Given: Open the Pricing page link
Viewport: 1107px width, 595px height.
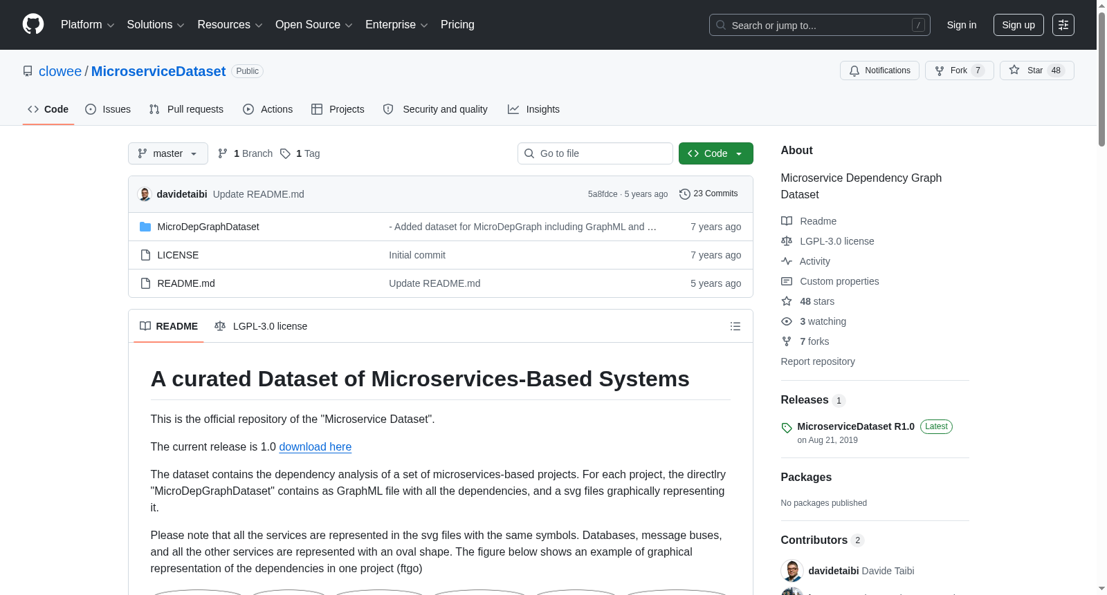Looking at the screenshot, I should [457, 25].
